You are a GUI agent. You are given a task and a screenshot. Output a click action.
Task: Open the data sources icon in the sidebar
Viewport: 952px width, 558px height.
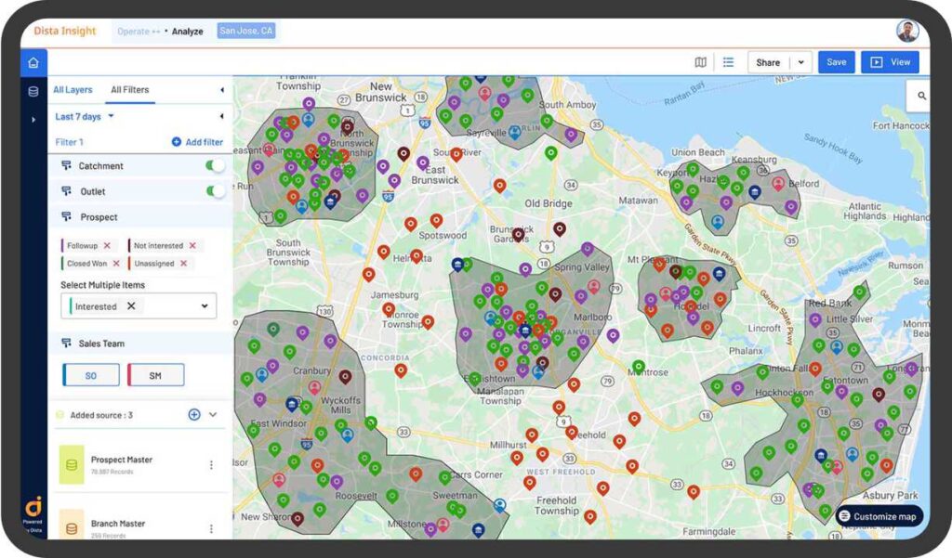[33, 91]
